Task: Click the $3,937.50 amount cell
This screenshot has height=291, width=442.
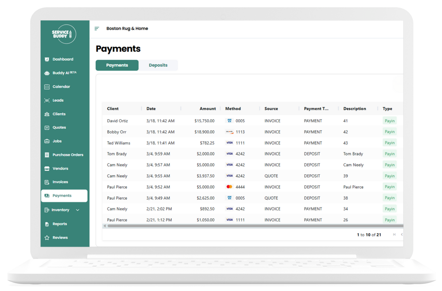Action: [x=205, y=176]
